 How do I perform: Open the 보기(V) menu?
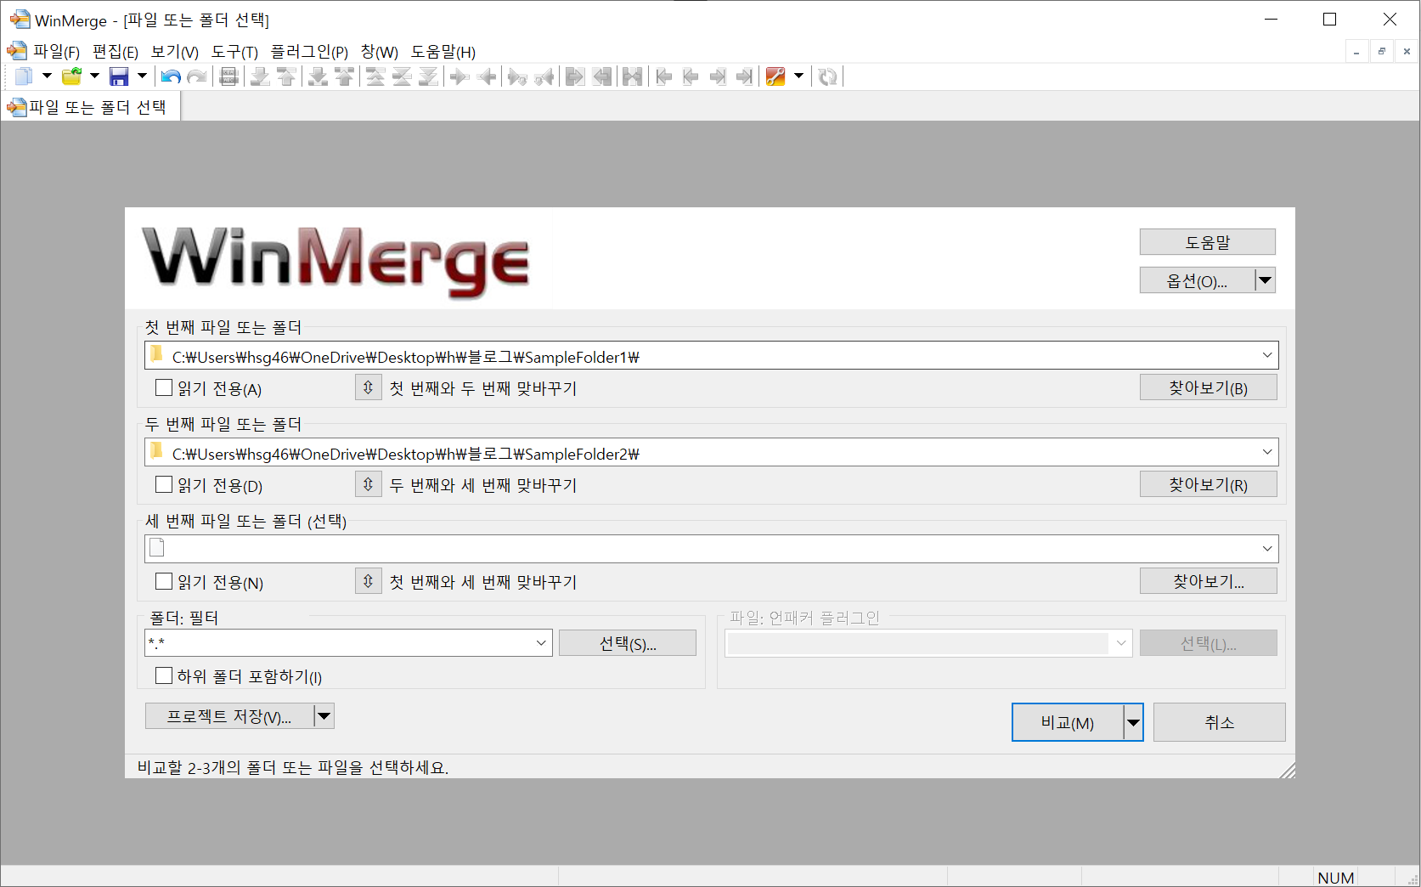click(175, 52)
